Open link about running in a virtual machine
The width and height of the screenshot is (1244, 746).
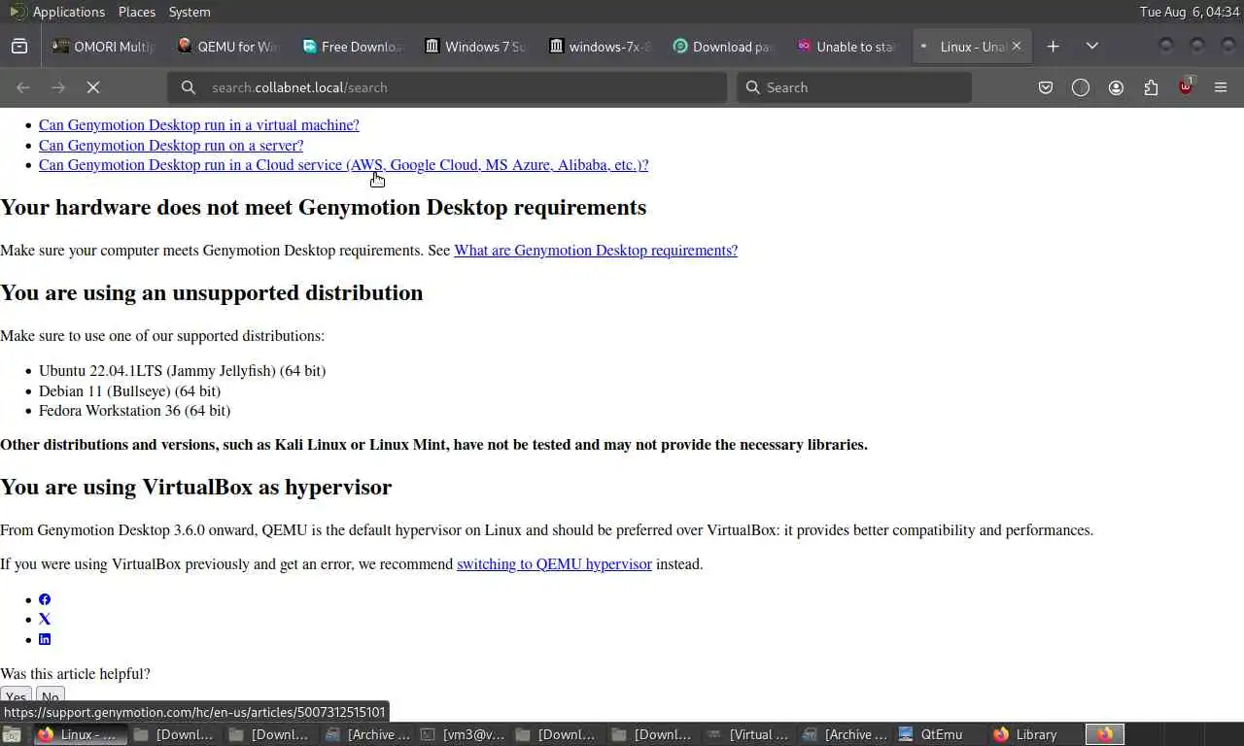pos(199,125)
